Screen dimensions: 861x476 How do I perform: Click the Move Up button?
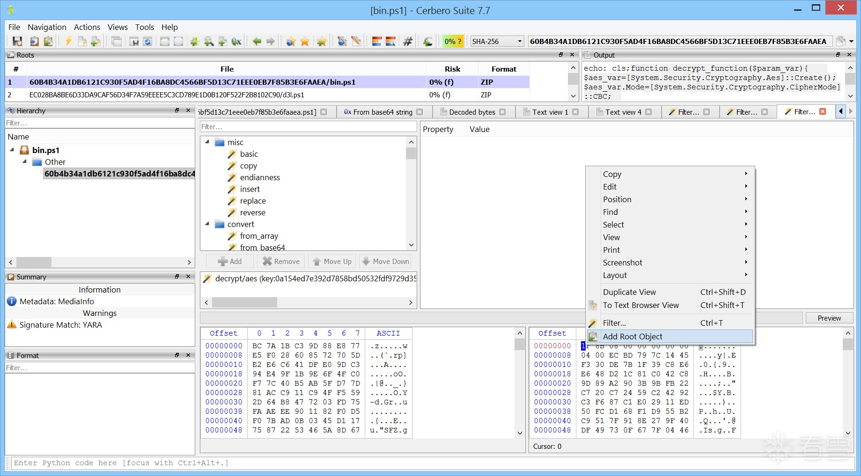tap(332, 261)
